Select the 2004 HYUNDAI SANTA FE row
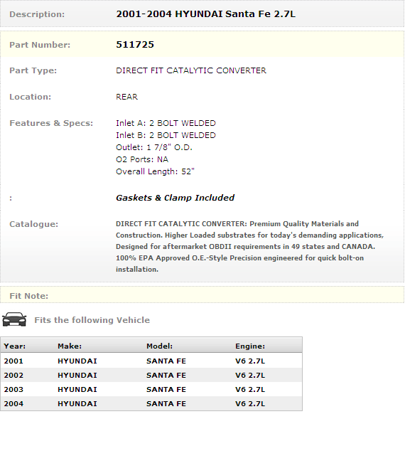 tap(151, 403)
